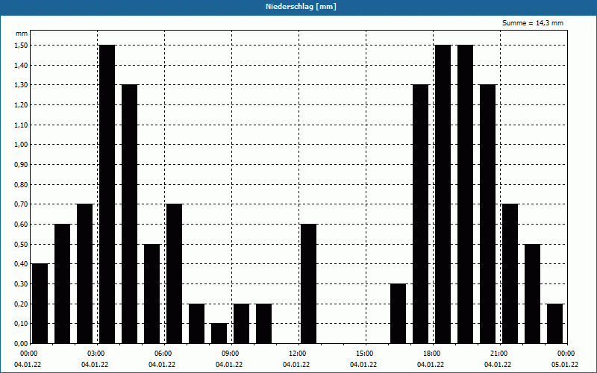Viewport: 597px width, 373px height.
Task: Select the 1,50 y-axis label
Action: pyautogui.click(x=19, y=46)
